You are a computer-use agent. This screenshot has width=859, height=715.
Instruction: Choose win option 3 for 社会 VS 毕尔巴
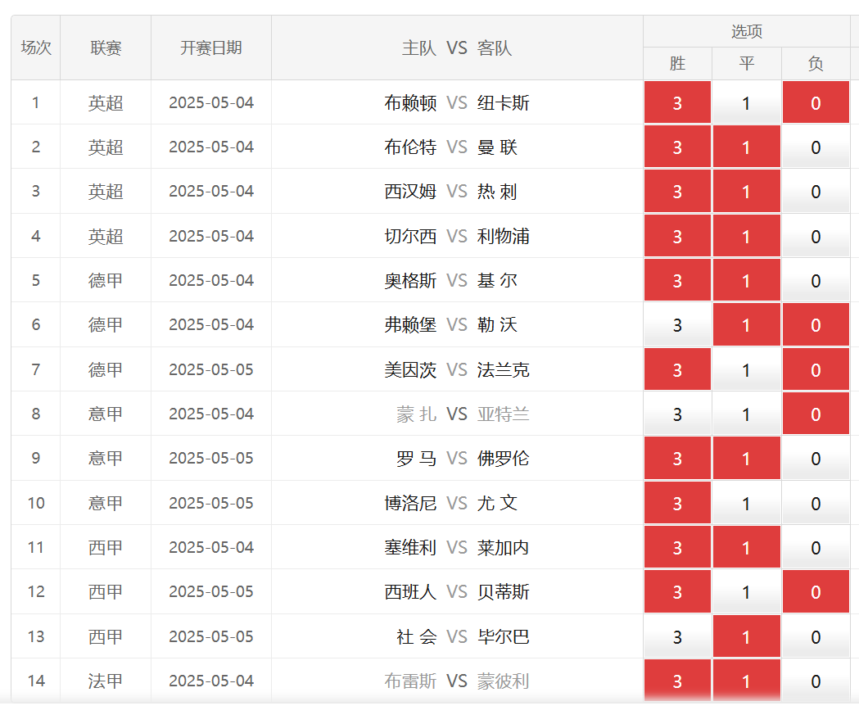point(677,636)
